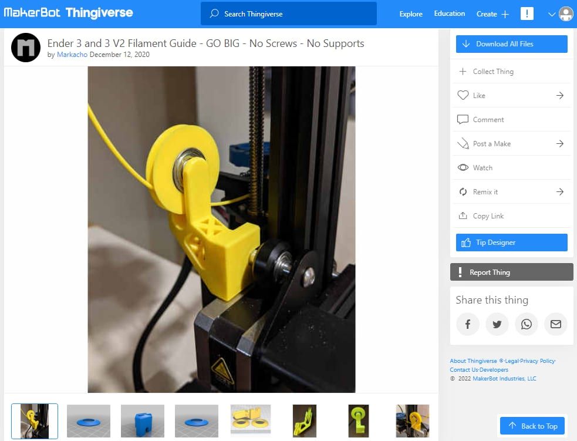Select the blue spool holder thumbnail
Image resolution: width=577 pixels, height=441 pixels.
[89, 420]
